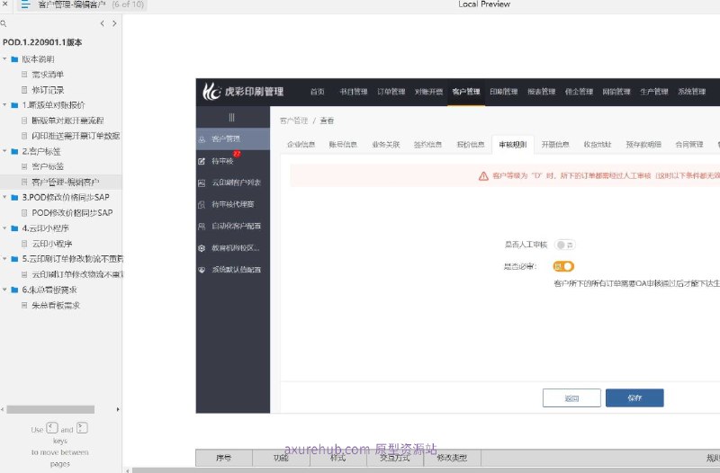Open the 闪印推送需开票订单数据 page
Image resolution: width=720 pixels, height=473 pixels.
pos(76,136)
